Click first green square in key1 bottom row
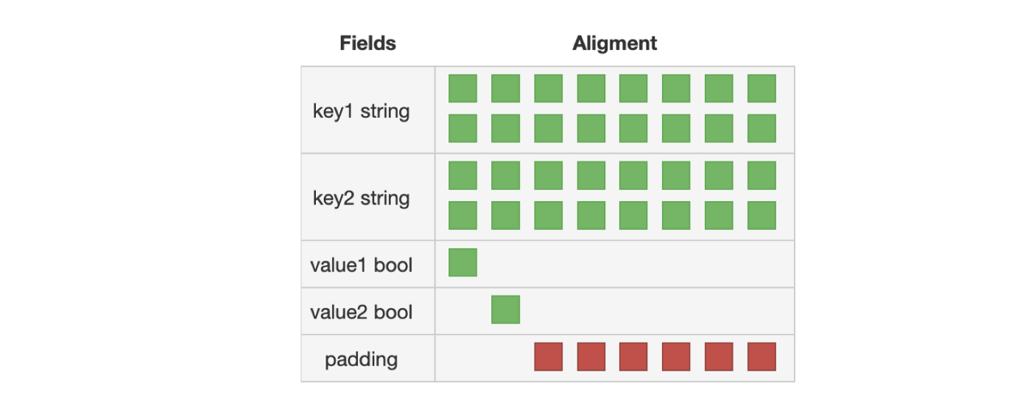The image size is (1031, 406). pyautogui.click(x=462, y=128)
